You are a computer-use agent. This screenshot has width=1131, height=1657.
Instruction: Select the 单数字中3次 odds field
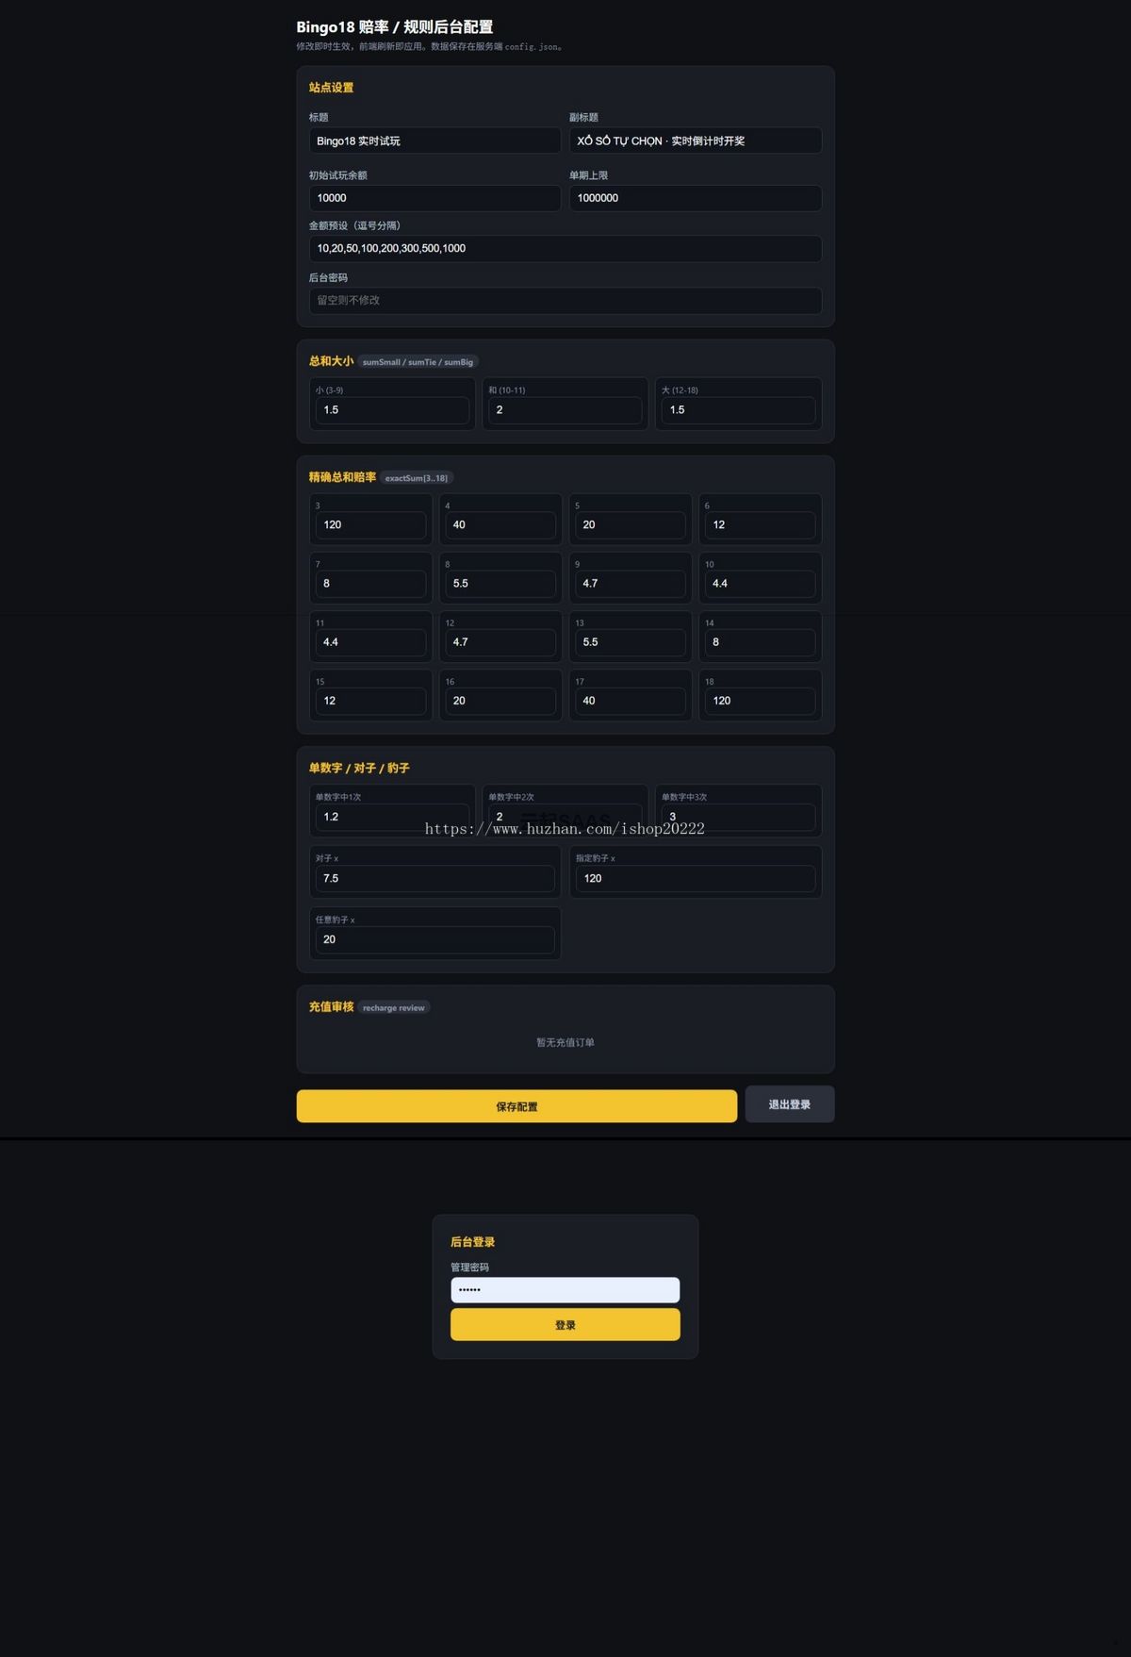click(738, 817)
